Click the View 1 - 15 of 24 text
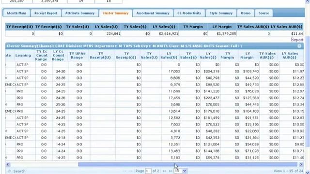 point(288,171)
